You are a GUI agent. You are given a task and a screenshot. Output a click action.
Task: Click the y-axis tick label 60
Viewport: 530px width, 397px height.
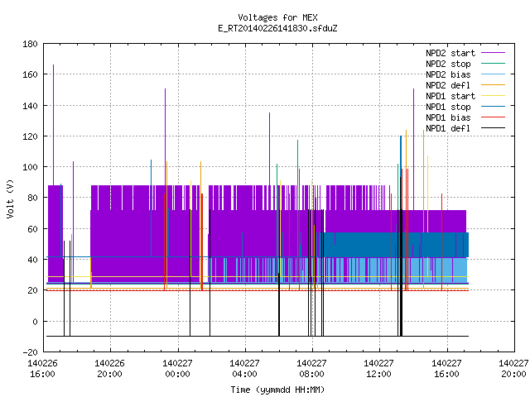pos(32,229)
